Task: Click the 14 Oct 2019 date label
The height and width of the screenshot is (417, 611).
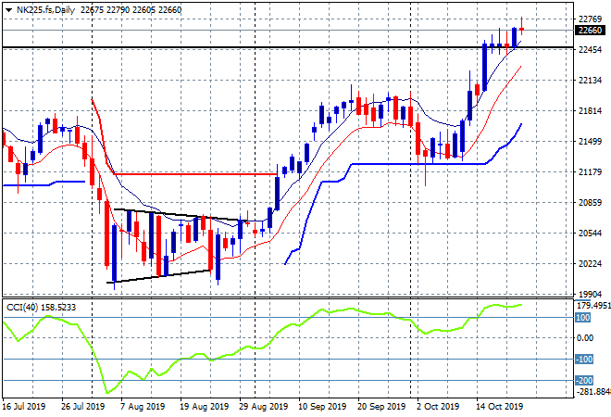Action: [x=499, y=407]
